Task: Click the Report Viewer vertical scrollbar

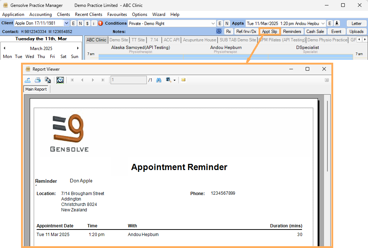Action: tap(327, 136)
